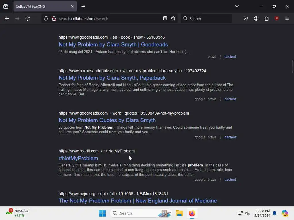Open cached link for Barnes and Noble result
This screenshot has width=294, height=220.
pyautogui.click(x=230, y=99)
